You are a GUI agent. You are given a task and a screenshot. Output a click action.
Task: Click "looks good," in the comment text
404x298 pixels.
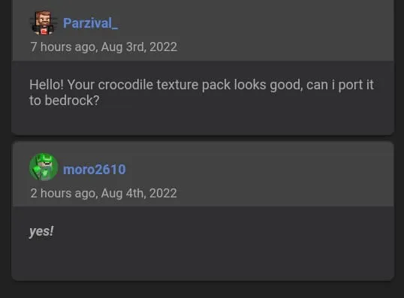click(x=269, y=86)
